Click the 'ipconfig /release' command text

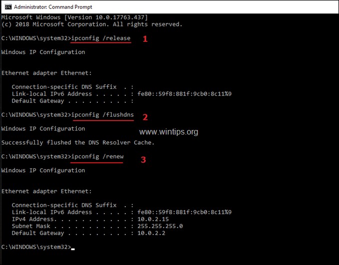point(101,38)
